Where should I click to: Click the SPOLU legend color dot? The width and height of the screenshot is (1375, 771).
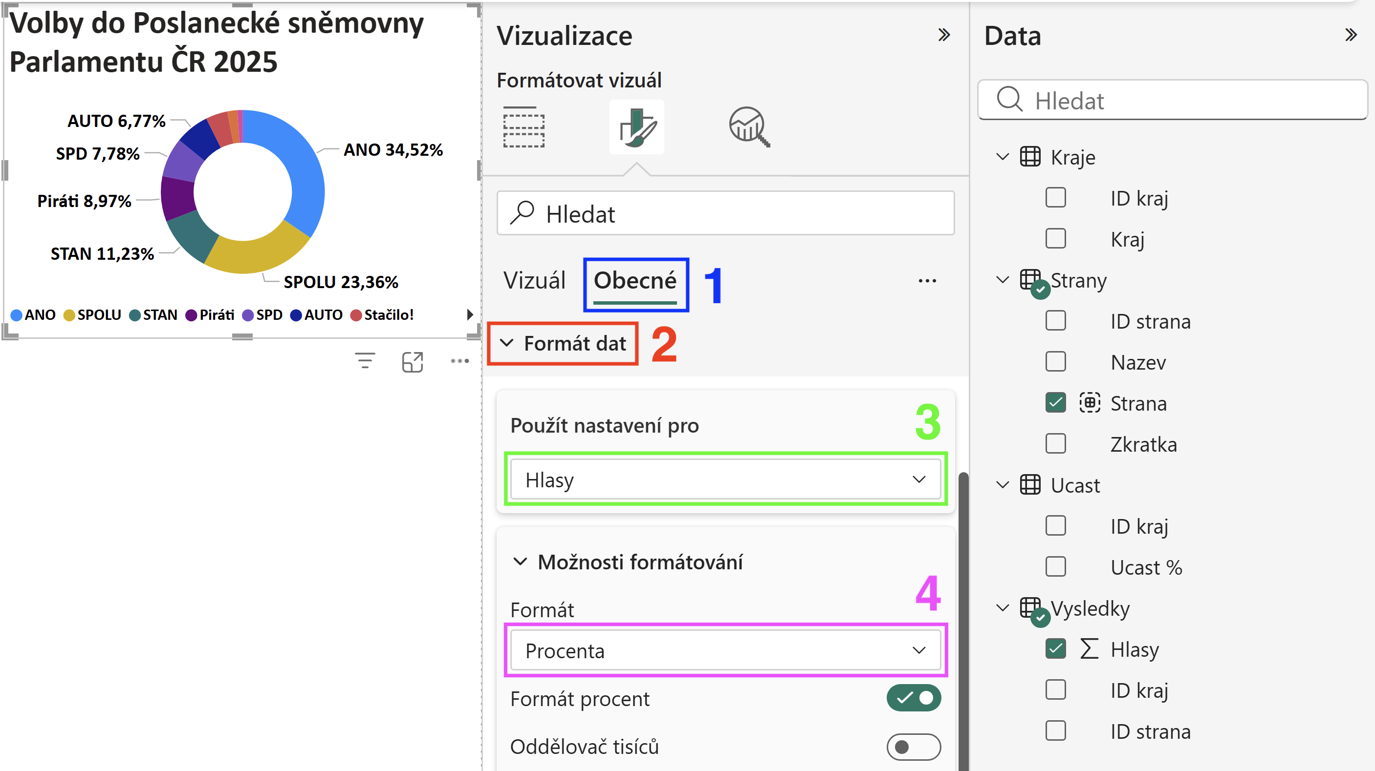coord(69,315)
